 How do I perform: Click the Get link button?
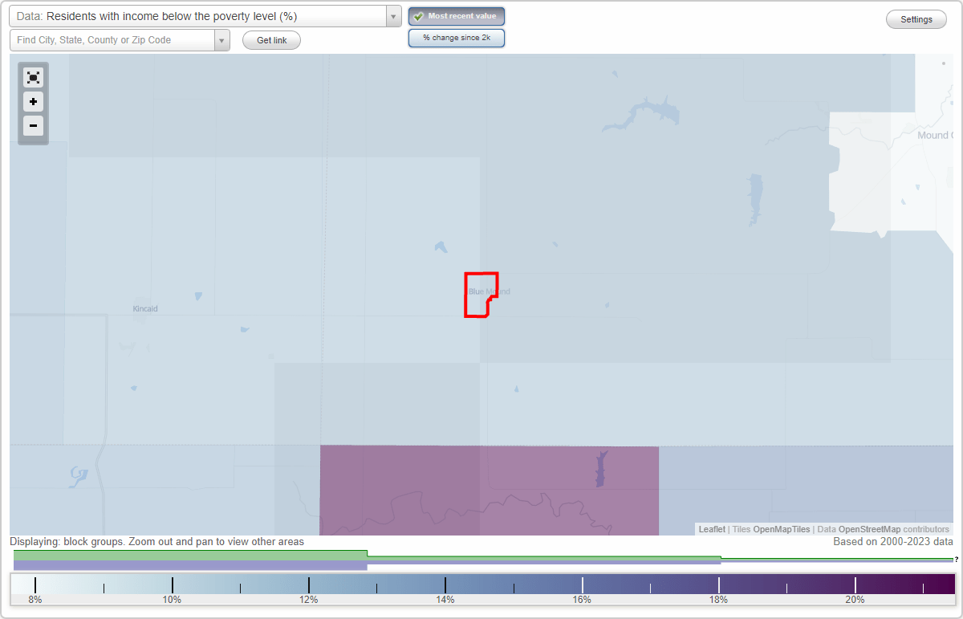pyautogui.click(x=271, y=39)
